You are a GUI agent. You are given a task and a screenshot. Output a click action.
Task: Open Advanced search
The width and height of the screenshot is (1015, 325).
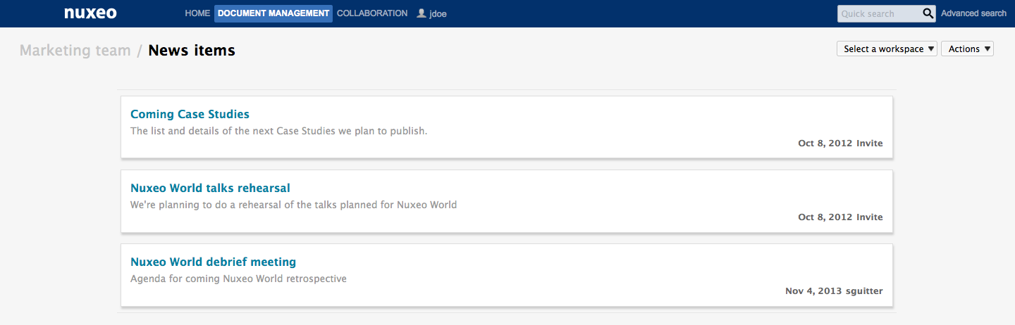point(973,13)
